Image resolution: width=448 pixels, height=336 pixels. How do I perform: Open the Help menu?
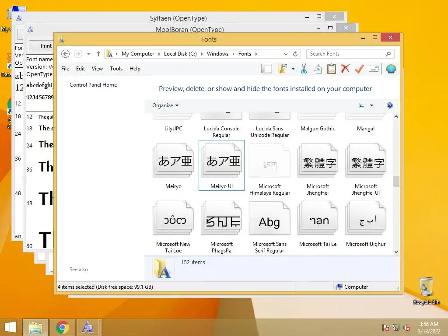click(x=135, y=69)
